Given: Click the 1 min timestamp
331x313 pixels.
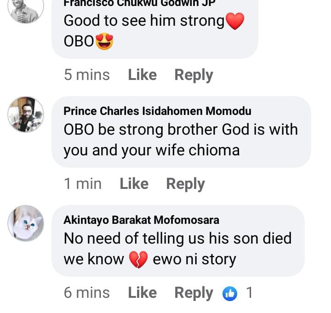Looking at the screenshot, I should click(83, 184).
